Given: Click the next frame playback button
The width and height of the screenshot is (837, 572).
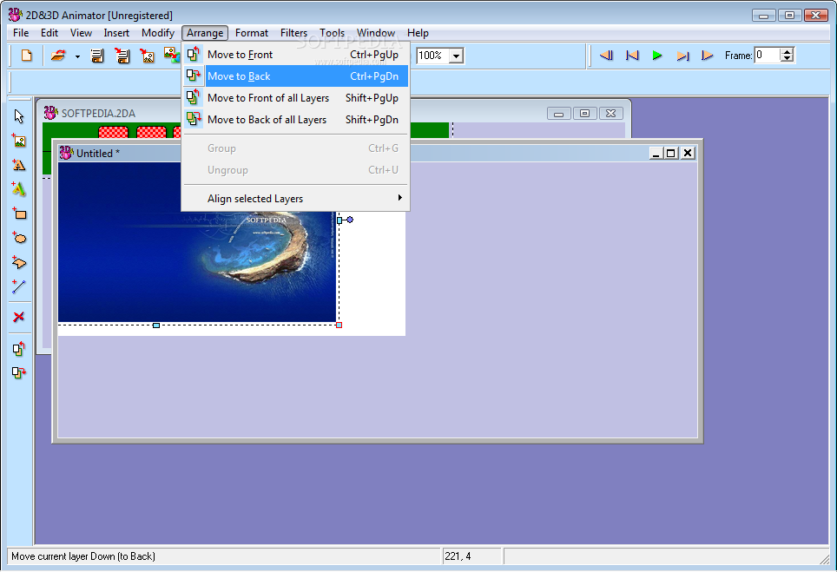Looking at the screenshot, I should point(708,56).
